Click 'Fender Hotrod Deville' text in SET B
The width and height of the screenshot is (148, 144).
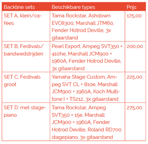click(95, 61)
